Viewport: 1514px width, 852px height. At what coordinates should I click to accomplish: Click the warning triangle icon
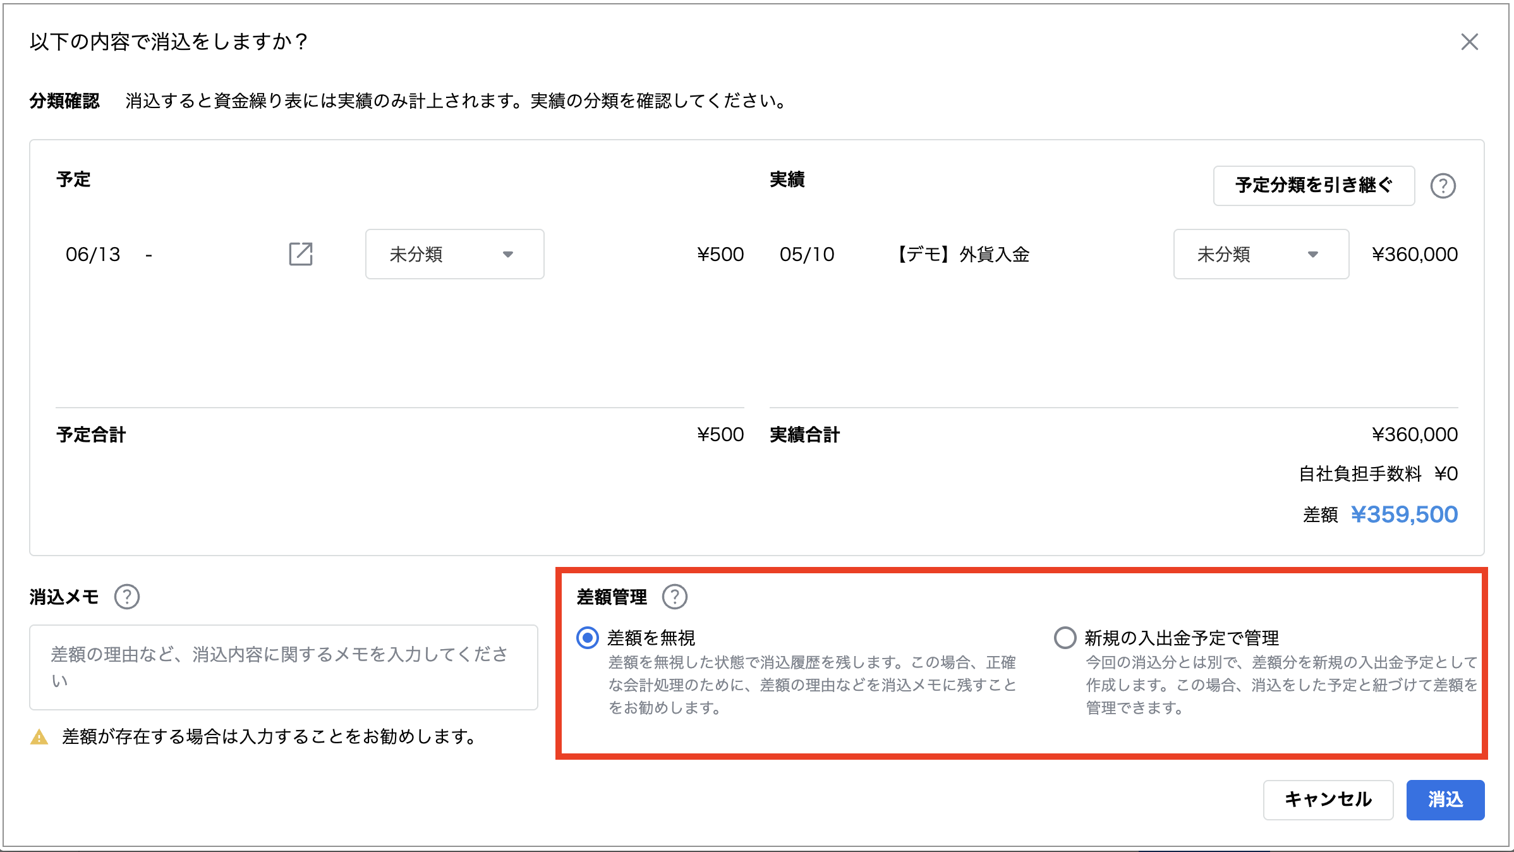coord(39,737)
